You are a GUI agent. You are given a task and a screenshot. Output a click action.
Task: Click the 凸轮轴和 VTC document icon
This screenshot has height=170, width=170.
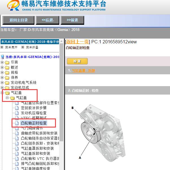click(x=17, y=158)
